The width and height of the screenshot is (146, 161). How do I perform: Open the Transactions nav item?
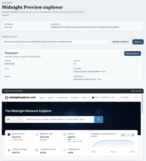coord(62,98)
